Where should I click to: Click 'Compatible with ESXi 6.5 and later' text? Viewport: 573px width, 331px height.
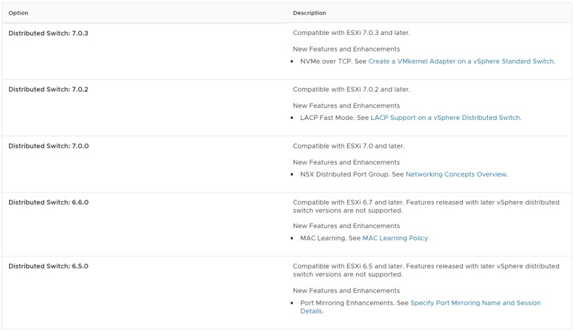[349, 266]
